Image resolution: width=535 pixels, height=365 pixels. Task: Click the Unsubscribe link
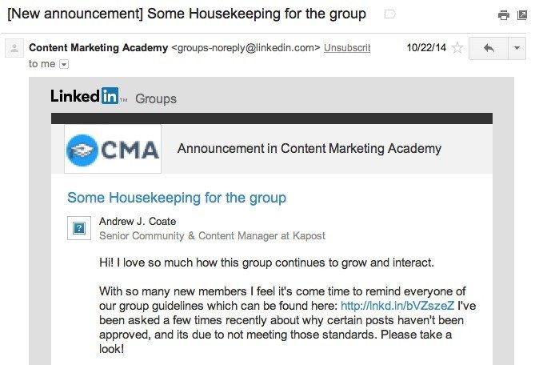coord(347,48)
